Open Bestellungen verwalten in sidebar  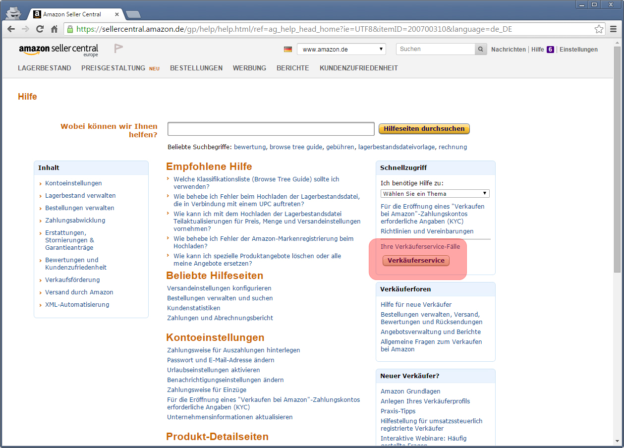[80, 208]
